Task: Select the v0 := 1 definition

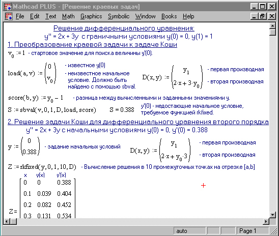Action: click(16, 54)
